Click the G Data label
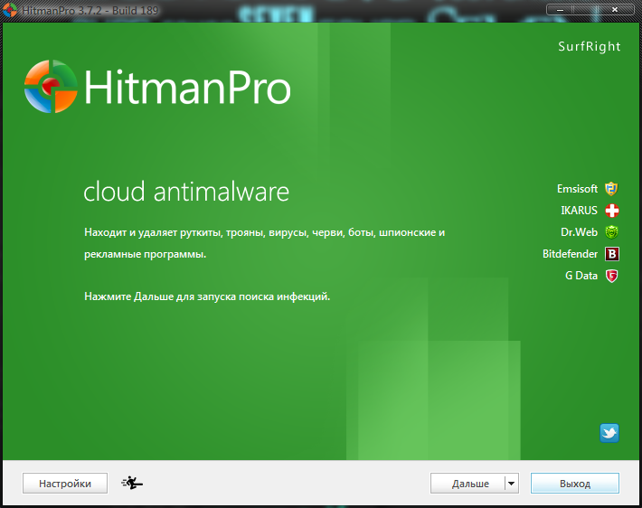The image size is (642, 508). [x=581, y=276]
